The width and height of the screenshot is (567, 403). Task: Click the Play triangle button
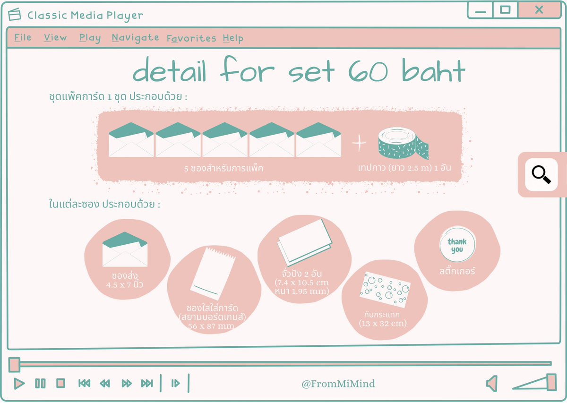click(x=19, y=383)
